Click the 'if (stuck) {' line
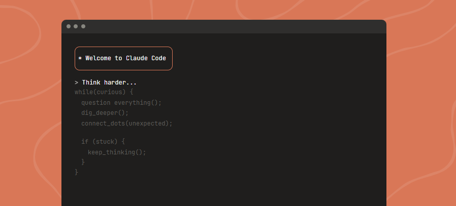This screenshot has height=206, width=456. 103,142
